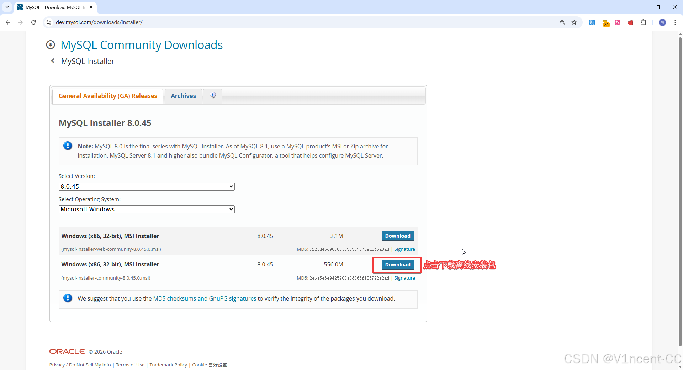
Task: Click the MD5 value 2e6a5e6e9425700a3d066f185992e2ad
Action: [349, 278]
